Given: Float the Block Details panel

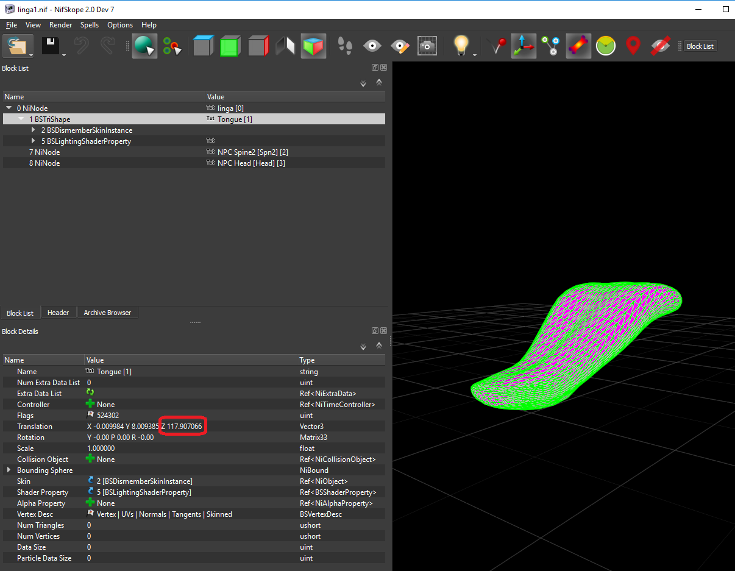Looking at the screenshot, I should point(375,331).
